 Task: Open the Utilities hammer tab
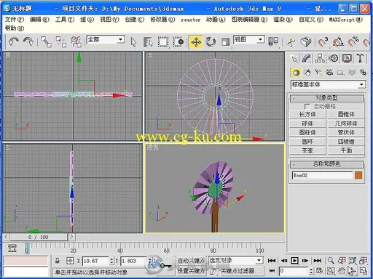pos(360,58)
